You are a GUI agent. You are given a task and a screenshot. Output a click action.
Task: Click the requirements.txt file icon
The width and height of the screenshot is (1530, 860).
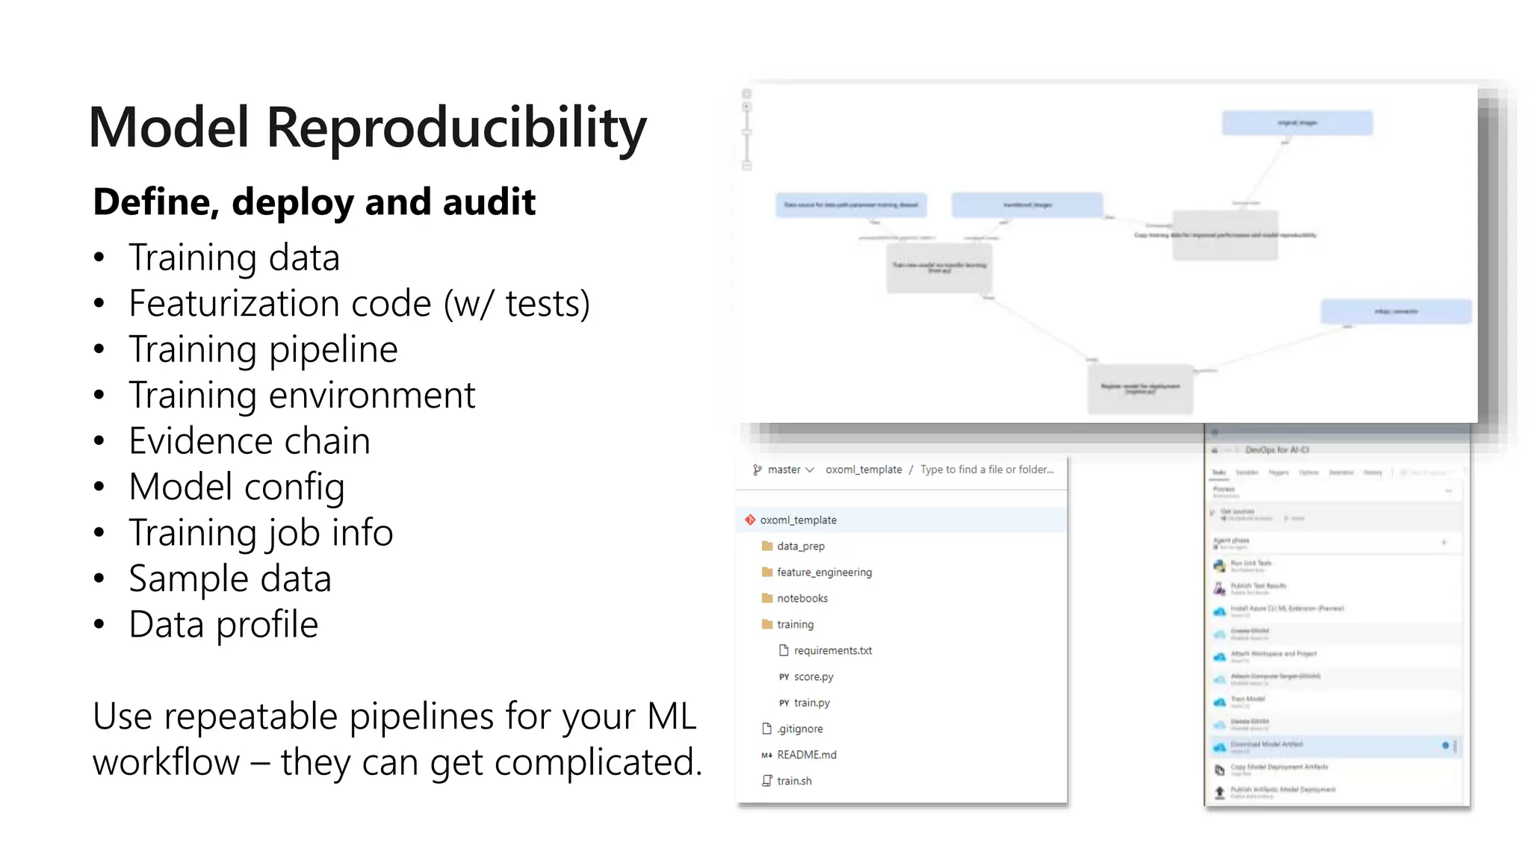(784, 650)
